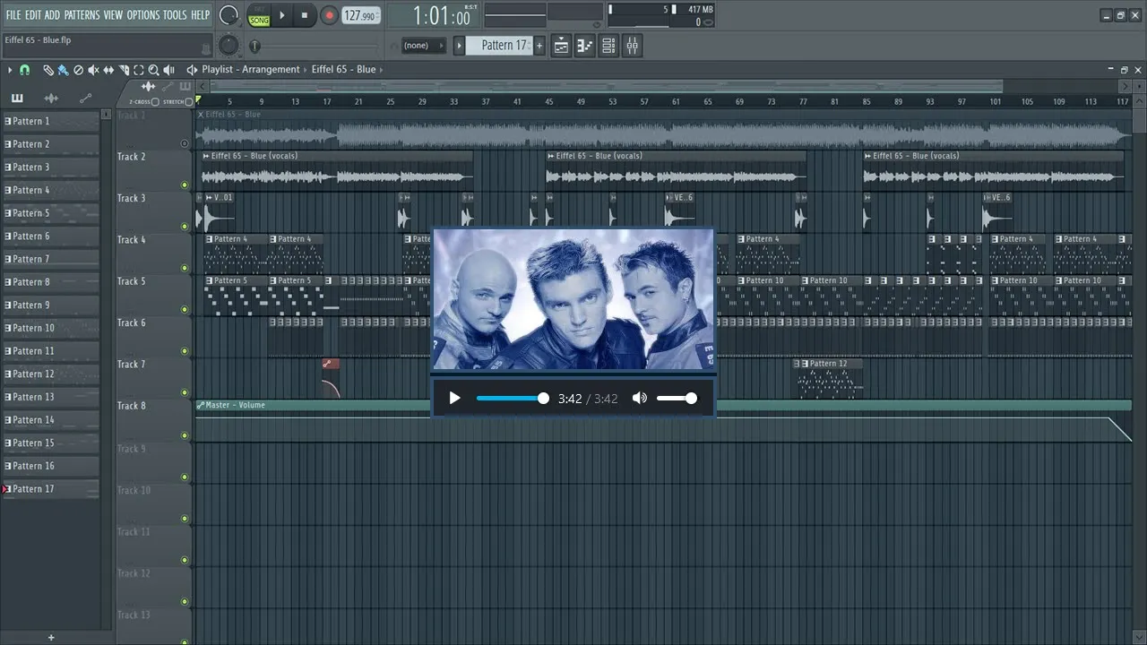Mute Track 6 using its green light
Screen dimensions: 1147x645
pos(185,351)
